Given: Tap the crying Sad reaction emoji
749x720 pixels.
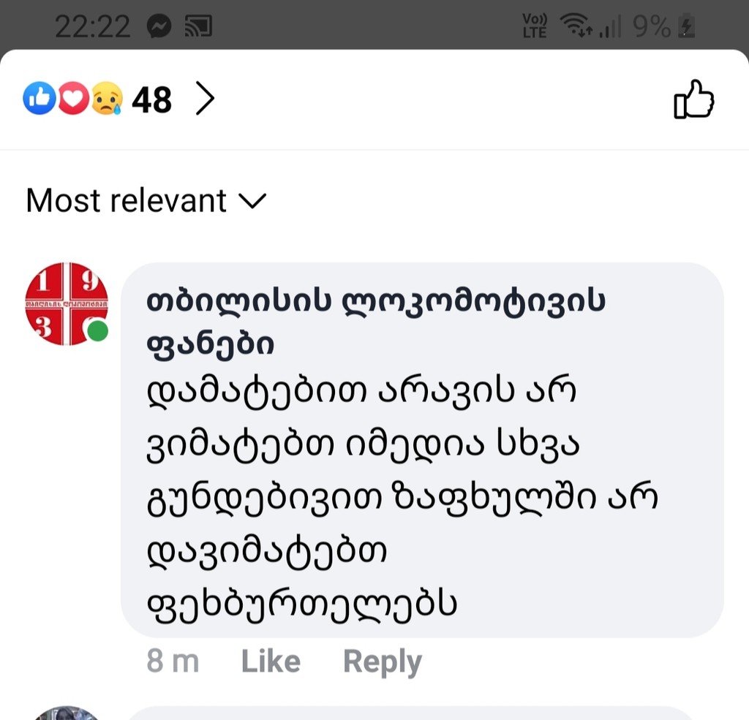Looking at the screenshot, I should coord(107,99).
